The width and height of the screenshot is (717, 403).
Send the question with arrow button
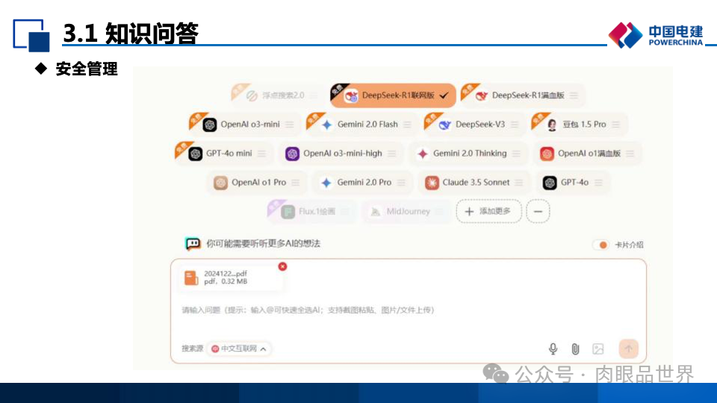629,349
